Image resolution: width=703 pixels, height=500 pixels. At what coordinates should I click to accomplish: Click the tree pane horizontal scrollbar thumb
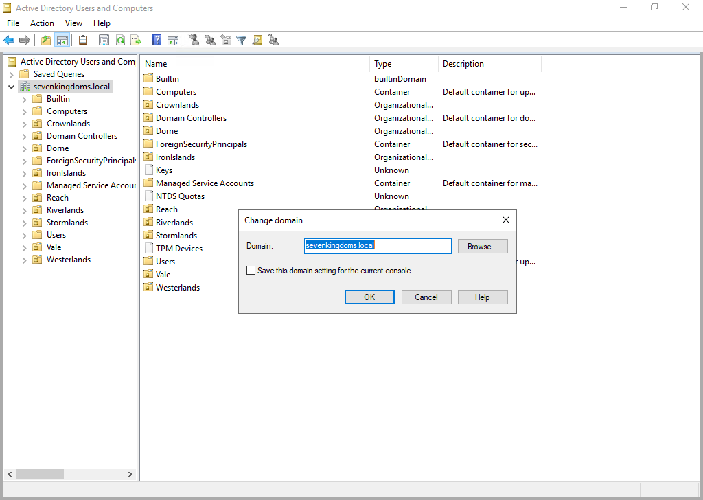[40, 475]
